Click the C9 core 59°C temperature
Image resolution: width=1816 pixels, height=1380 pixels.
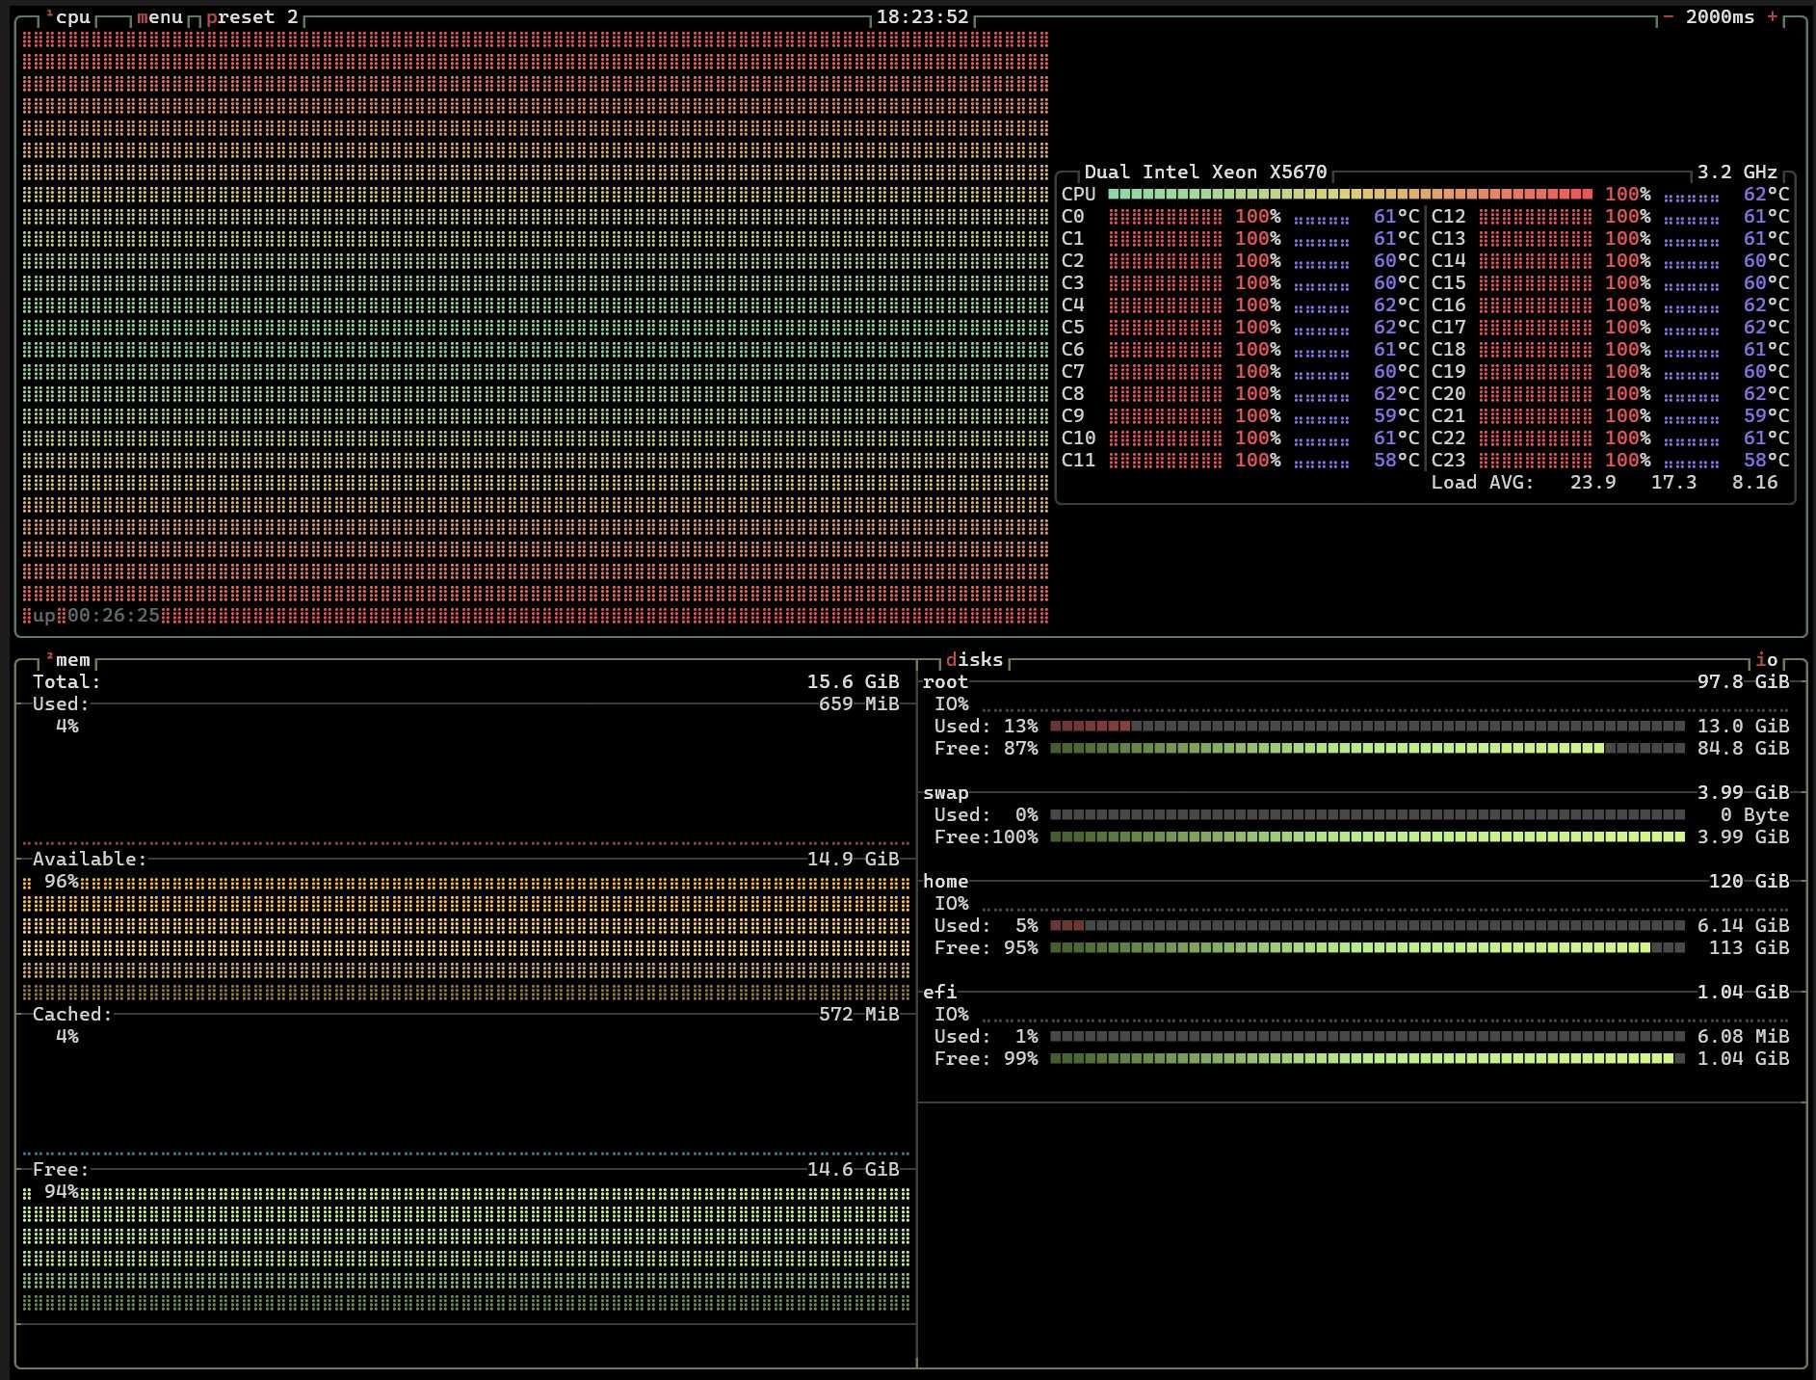click(x=1397, y=415)
